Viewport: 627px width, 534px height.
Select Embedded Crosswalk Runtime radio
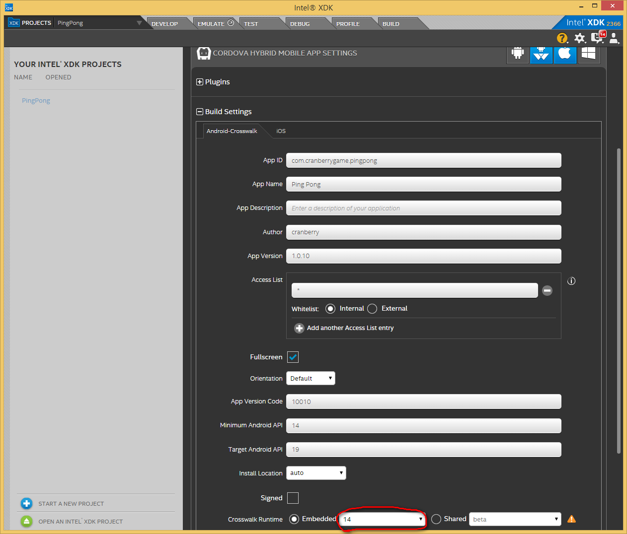(294, 519)
